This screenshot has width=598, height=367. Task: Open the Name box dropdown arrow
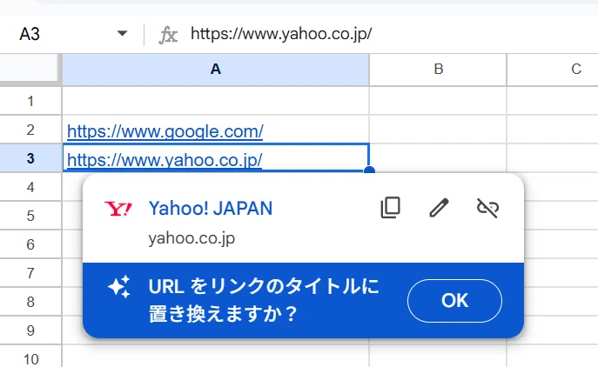(x=122, y=34)
